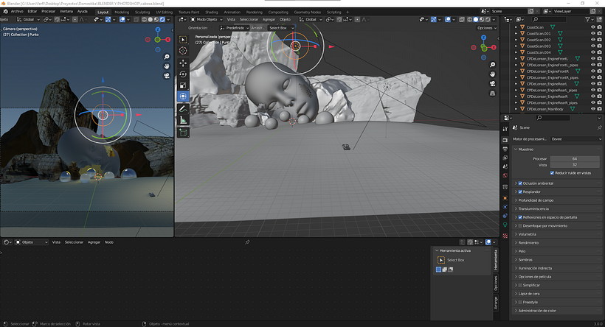
Task: Click the zoom magnifier icon in left viewport
Action: pyautogui.click(x=167, y=57)
